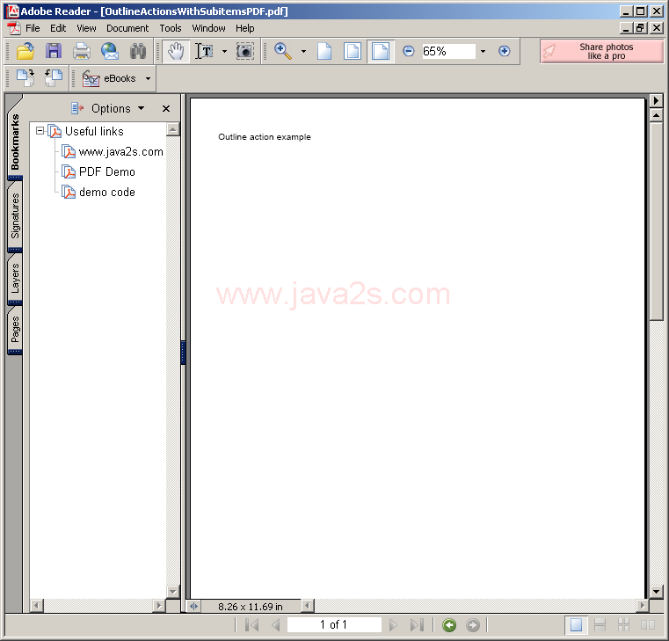Go to next page button
669x641 pixels.
[393, 625]
